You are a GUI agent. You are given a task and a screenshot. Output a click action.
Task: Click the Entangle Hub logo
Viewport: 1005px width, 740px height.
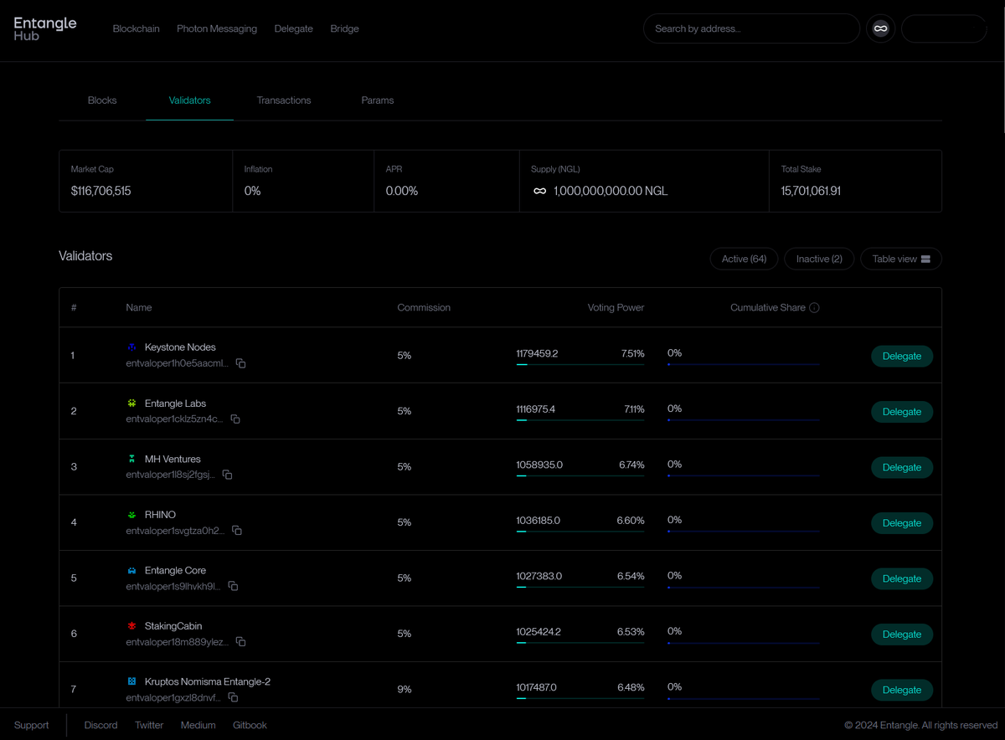pos(45,28)
